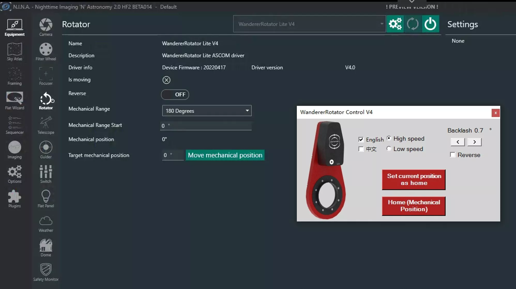Expand the chevron at top of window

[412, 2]
